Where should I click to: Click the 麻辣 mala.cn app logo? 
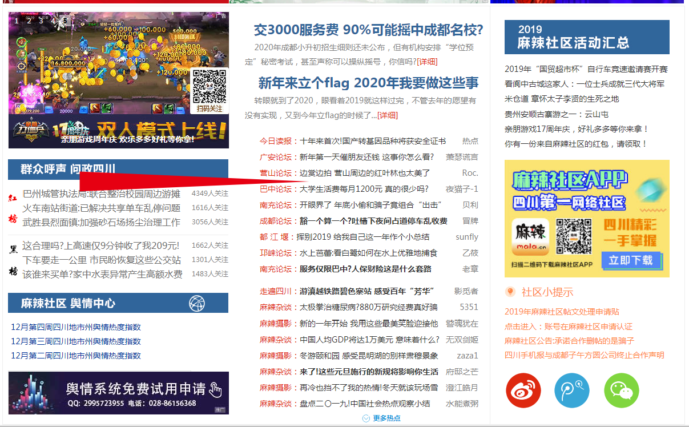(x=530, y=237)
